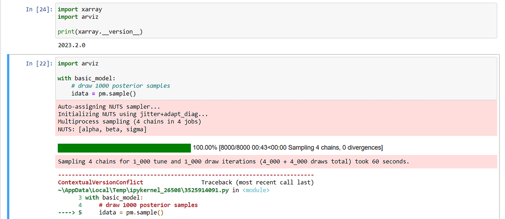The height and width of the screenshot is (219, 505).
Task: Click the import arviz line in cell 22
Action: (x=78, y=63)
